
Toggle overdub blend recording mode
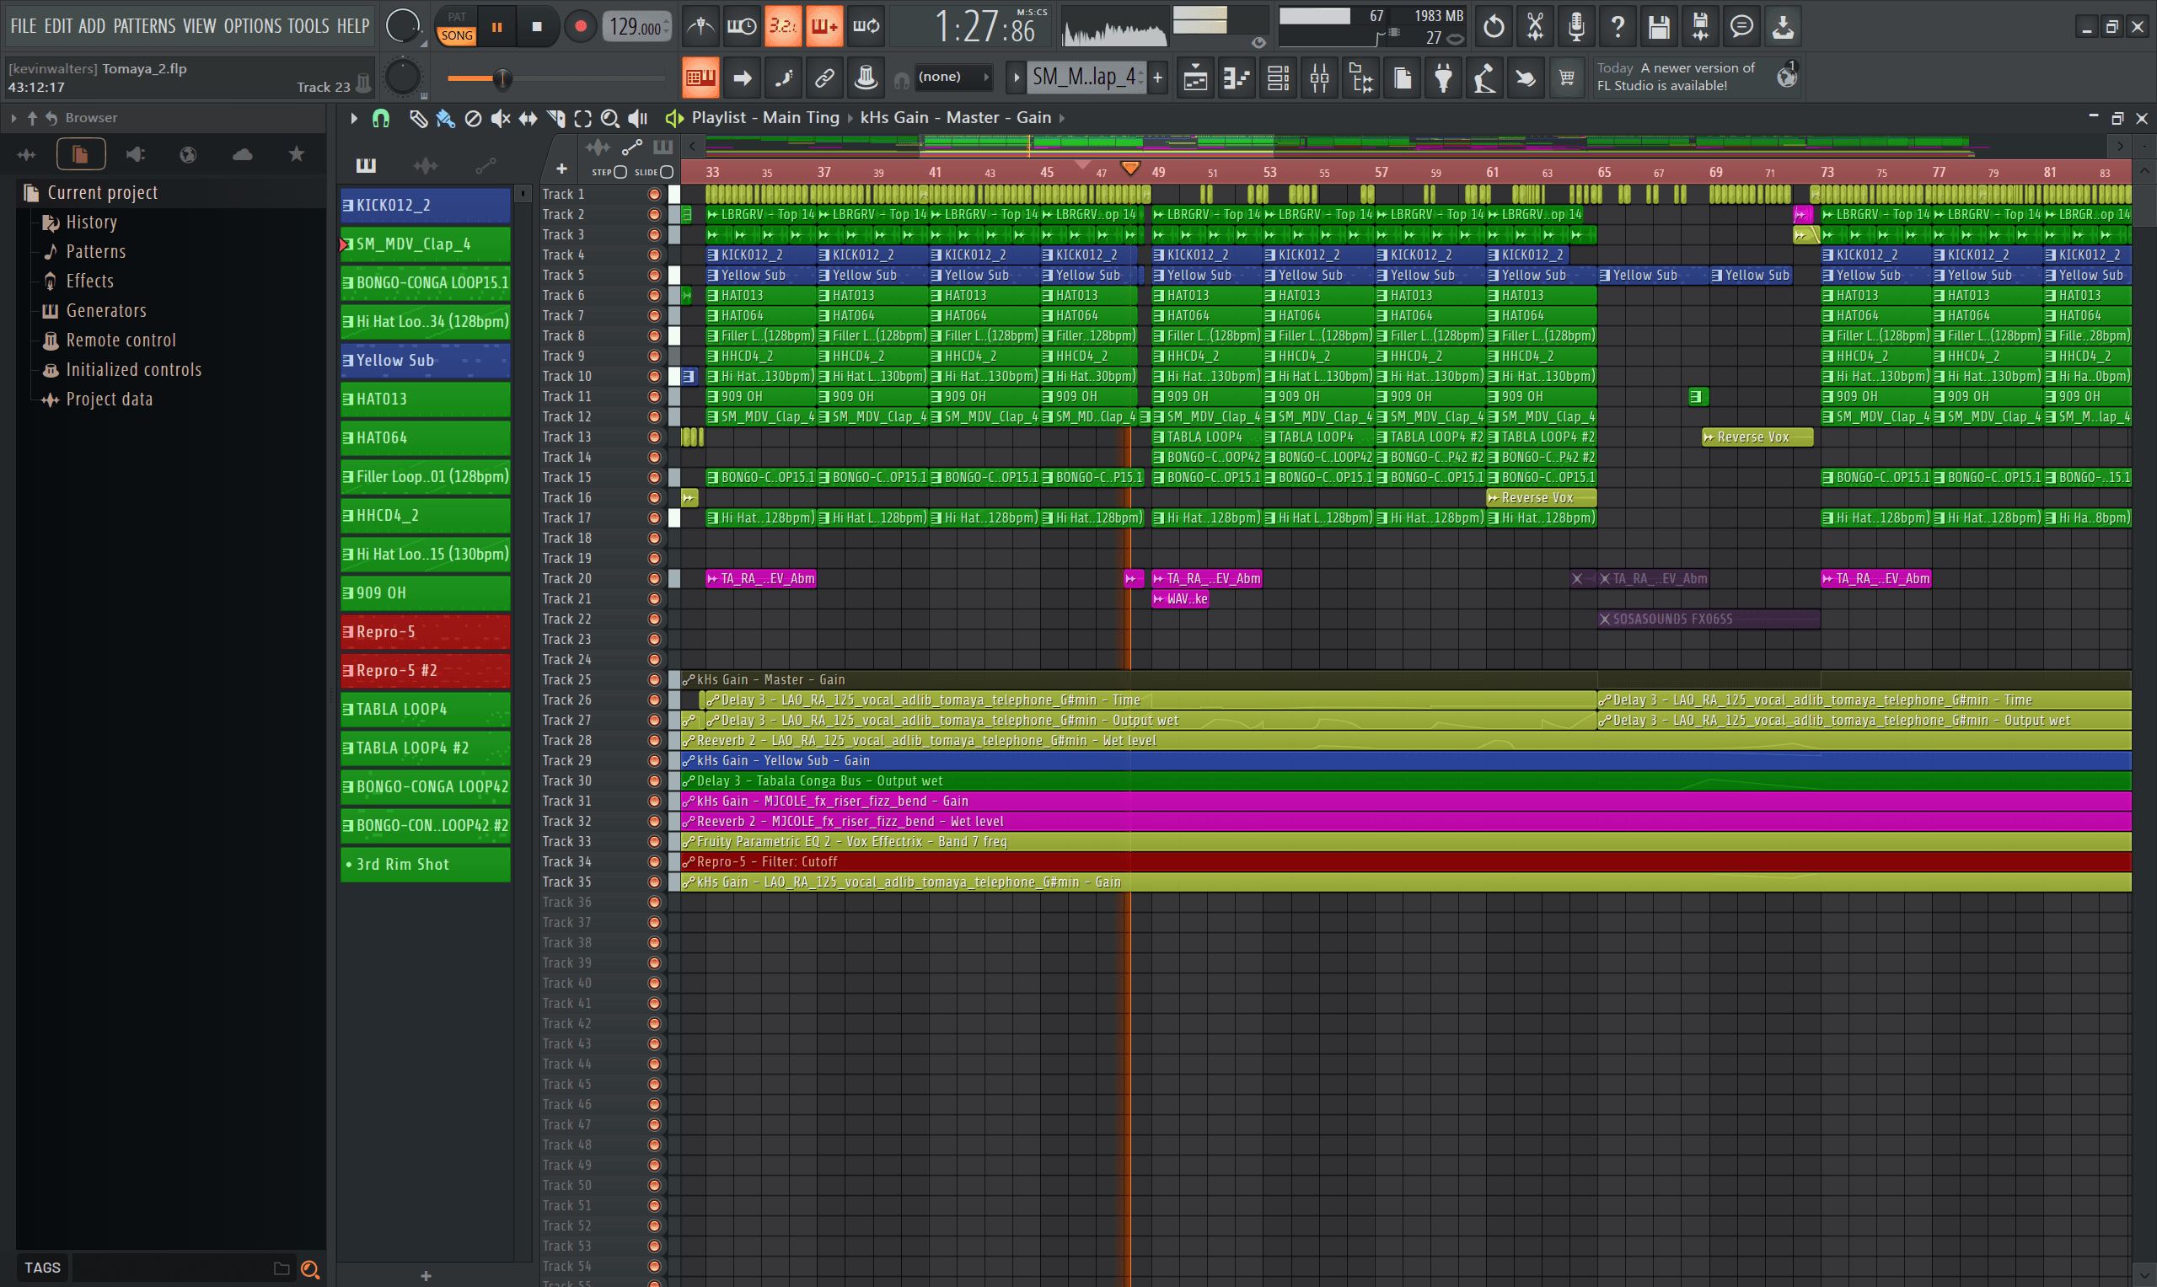tap(824, 26)
